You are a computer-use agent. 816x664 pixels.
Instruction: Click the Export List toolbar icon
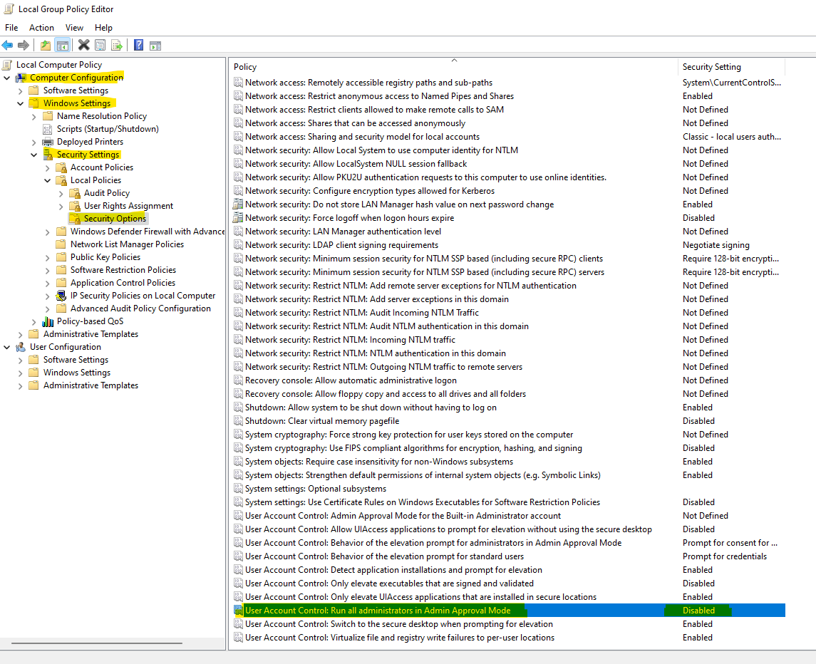tap(117, 46)
